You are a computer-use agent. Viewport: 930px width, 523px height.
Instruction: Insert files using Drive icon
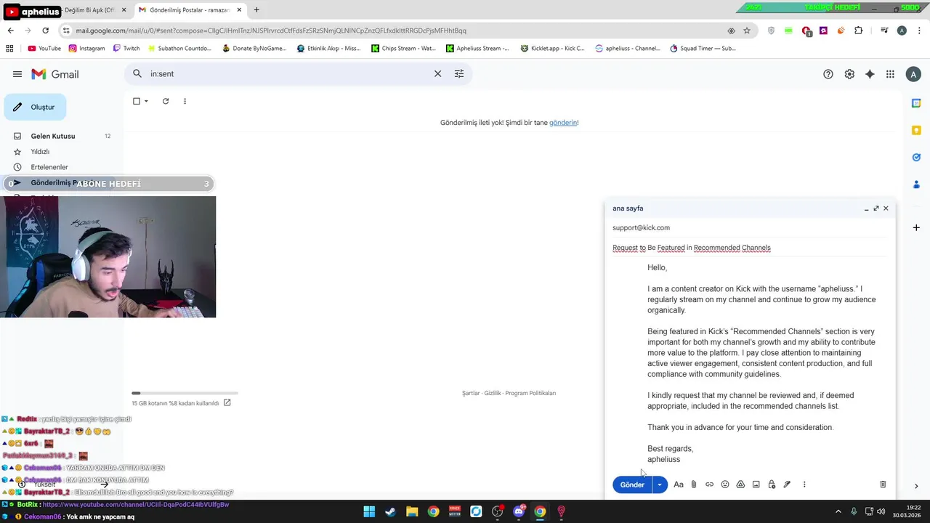740,485
